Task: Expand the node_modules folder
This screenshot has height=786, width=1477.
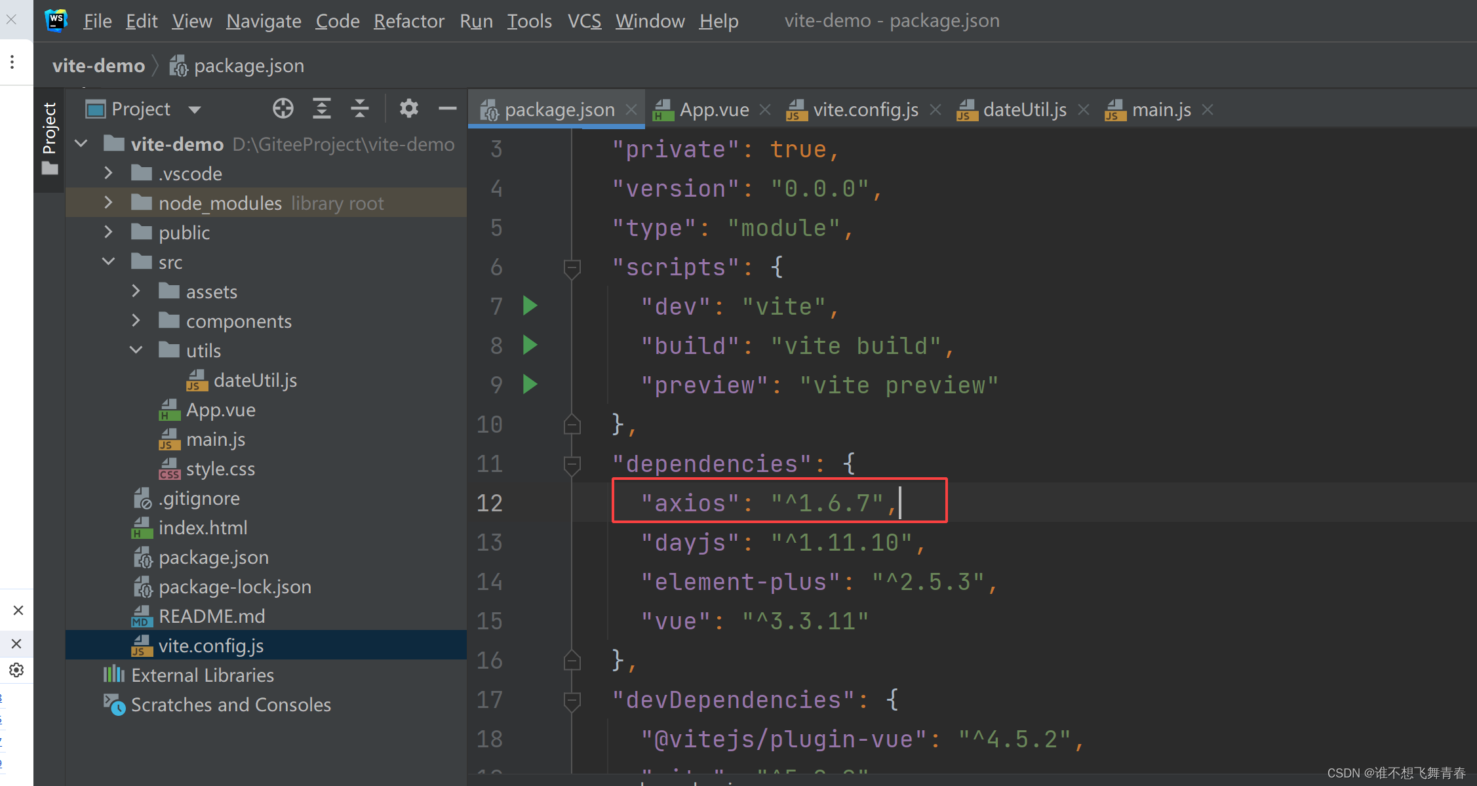Action: [x=109, y=203]
